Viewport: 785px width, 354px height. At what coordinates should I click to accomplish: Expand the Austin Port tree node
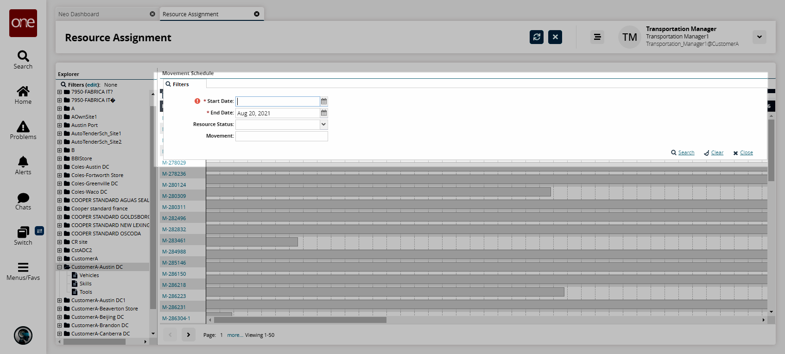(59, 126)
